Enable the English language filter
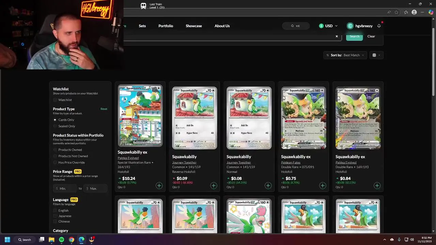 [55, 211]
